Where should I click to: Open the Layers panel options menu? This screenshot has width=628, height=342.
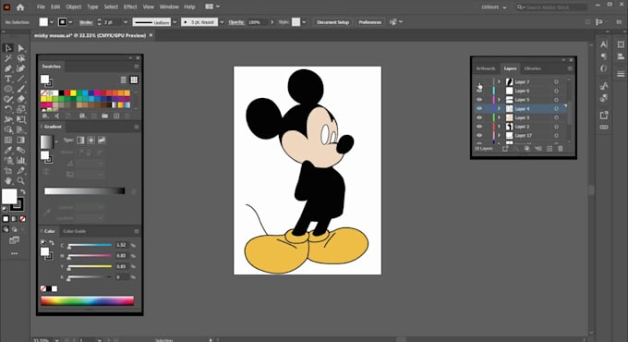point(570,68)
